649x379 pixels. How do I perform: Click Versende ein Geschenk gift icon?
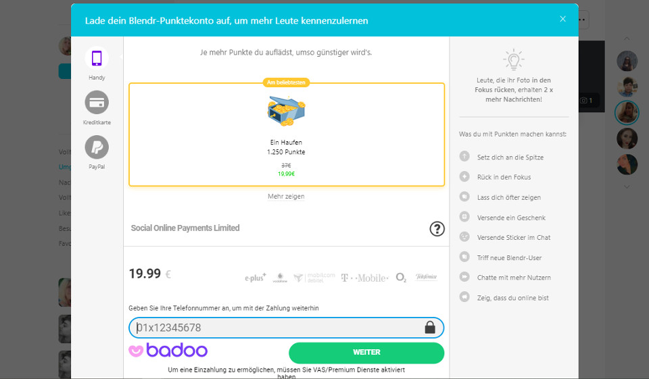(x=464, y=218)
